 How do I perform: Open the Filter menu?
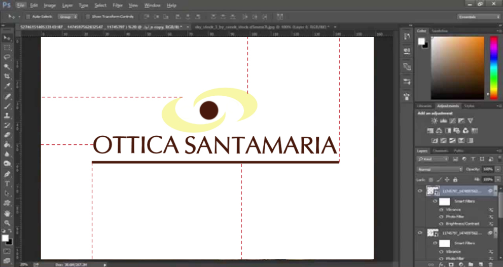[117, 5]
